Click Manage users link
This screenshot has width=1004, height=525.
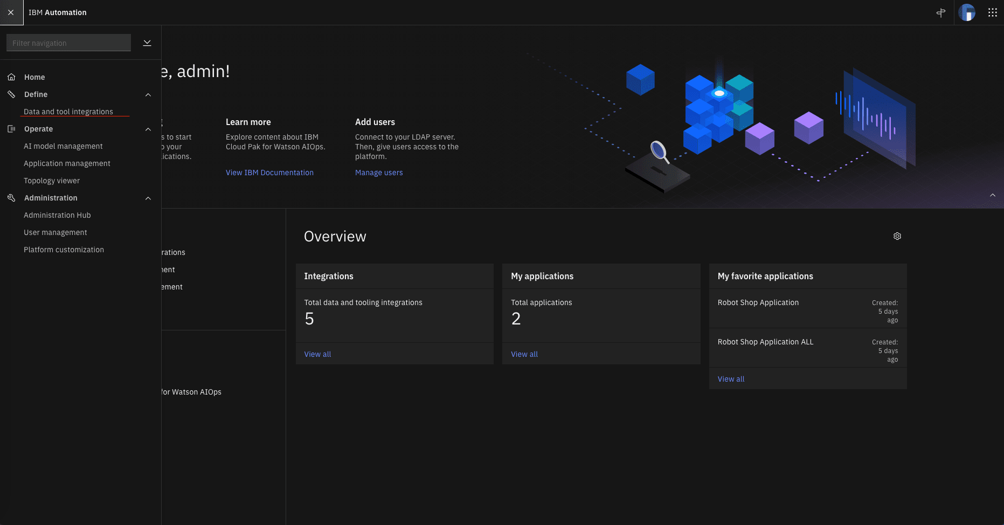click(379, 172)
